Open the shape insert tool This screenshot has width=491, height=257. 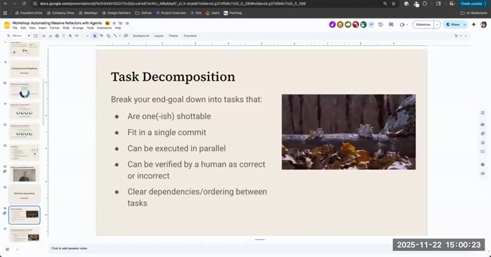click(x=108, y=36)
